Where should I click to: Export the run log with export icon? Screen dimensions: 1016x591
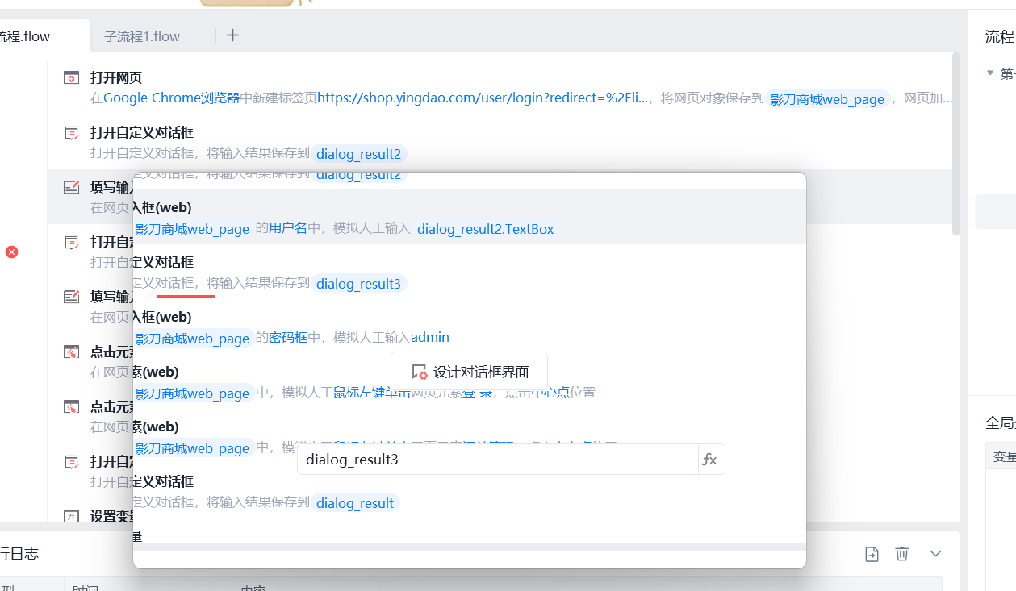point(872,553)
